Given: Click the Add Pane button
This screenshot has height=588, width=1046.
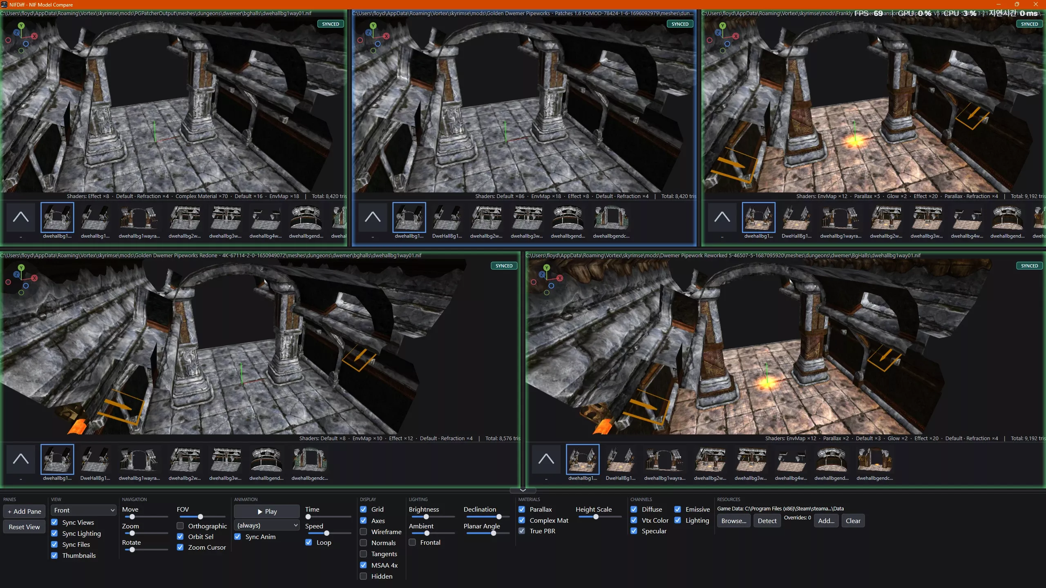Looking at the screenshot, I should [x=25, y=512].
